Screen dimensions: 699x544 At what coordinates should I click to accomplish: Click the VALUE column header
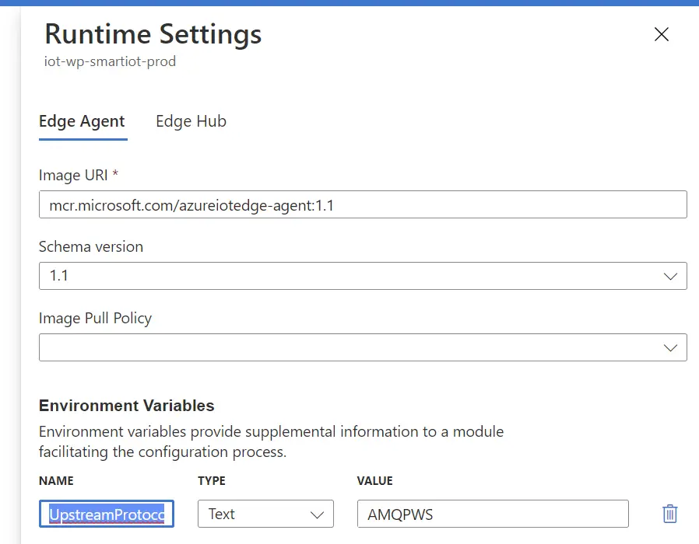click(x=374, y=481)
